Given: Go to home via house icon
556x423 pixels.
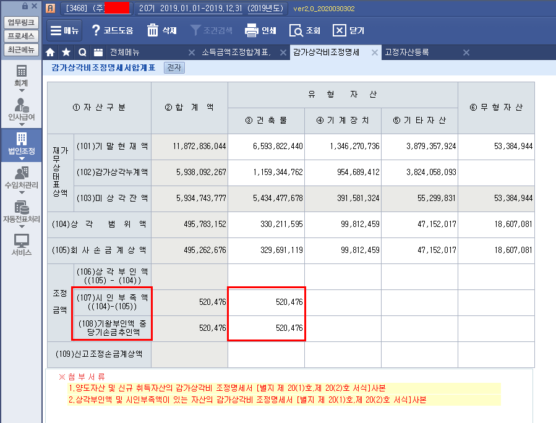Looking at the screenshot, I should pyautogui.click(x=51, y=53).
